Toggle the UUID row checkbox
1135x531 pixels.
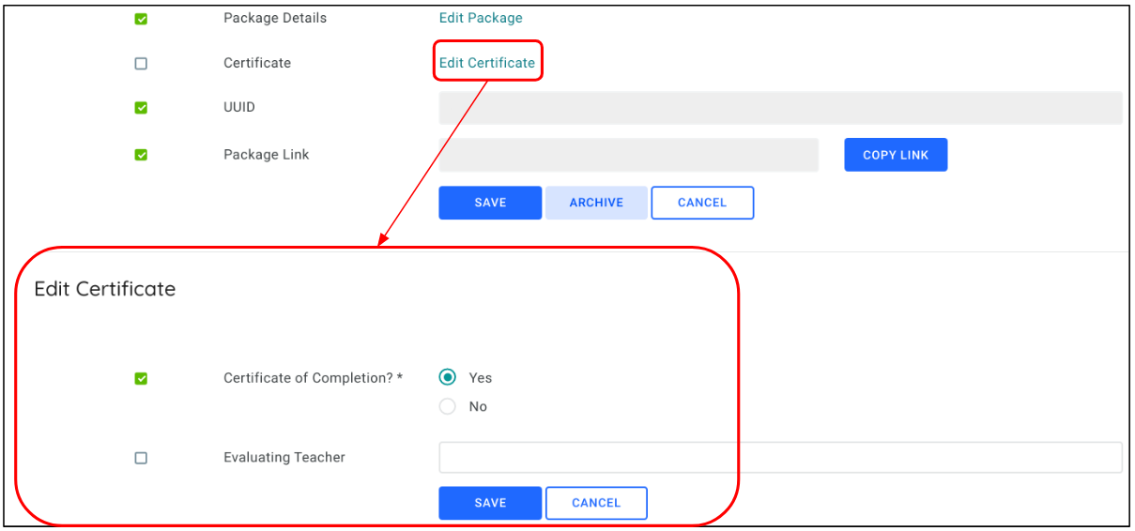click(x=141, y=108)
